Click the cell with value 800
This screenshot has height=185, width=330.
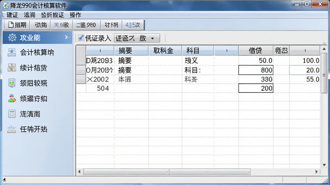coord(256,70)
